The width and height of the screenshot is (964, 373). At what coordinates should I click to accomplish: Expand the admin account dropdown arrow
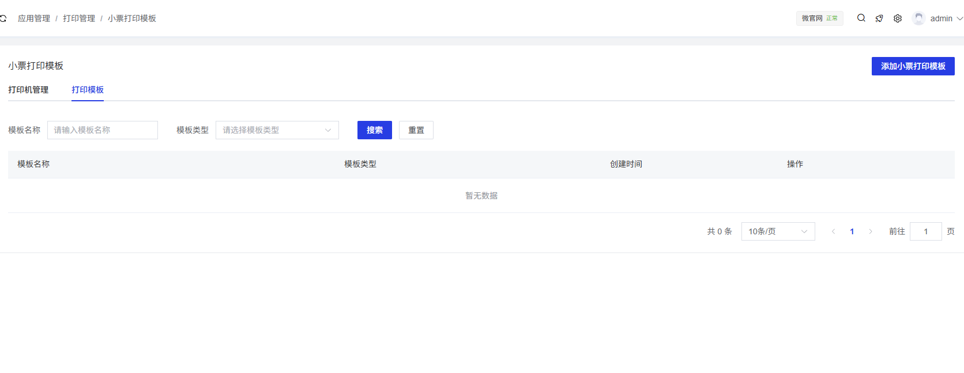pos(959,18)
